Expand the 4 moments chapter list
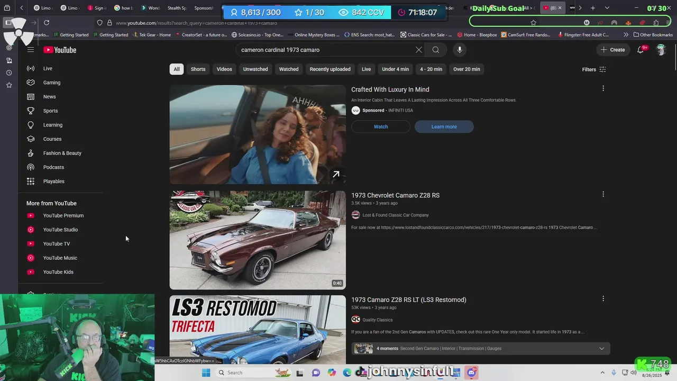677x381 pixels. point(601,348)
